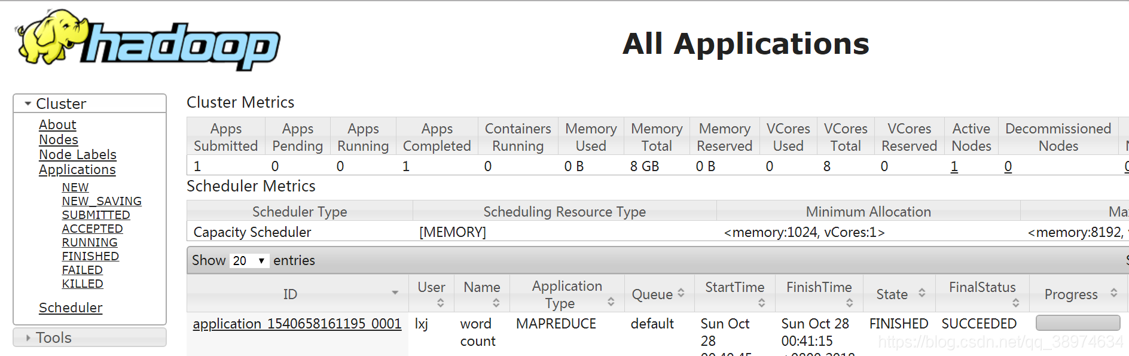Filter applications by ACCEPTED state
Viewport: 1129px width, 356px height.
click(x=92, y=229)
